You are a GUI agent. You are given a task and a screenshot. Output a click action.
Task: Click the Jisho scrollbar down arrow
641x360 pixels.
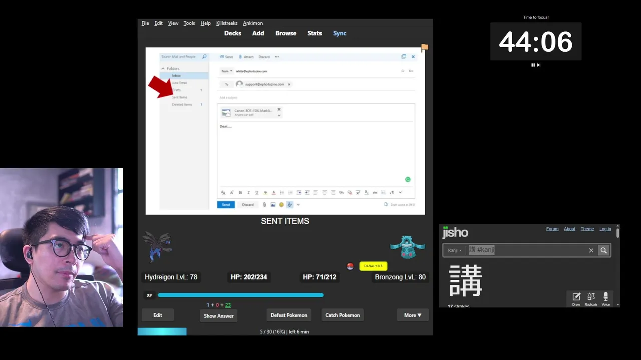(x=618, y=305)
